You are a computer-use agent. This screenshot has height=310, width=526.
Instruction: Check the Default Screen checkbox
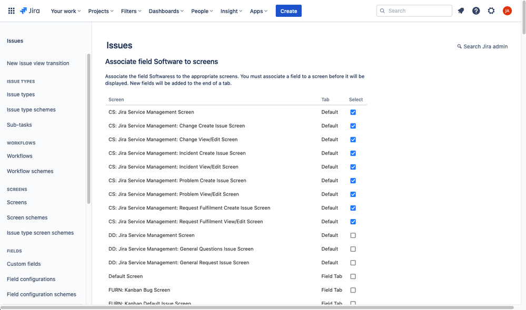353,276
